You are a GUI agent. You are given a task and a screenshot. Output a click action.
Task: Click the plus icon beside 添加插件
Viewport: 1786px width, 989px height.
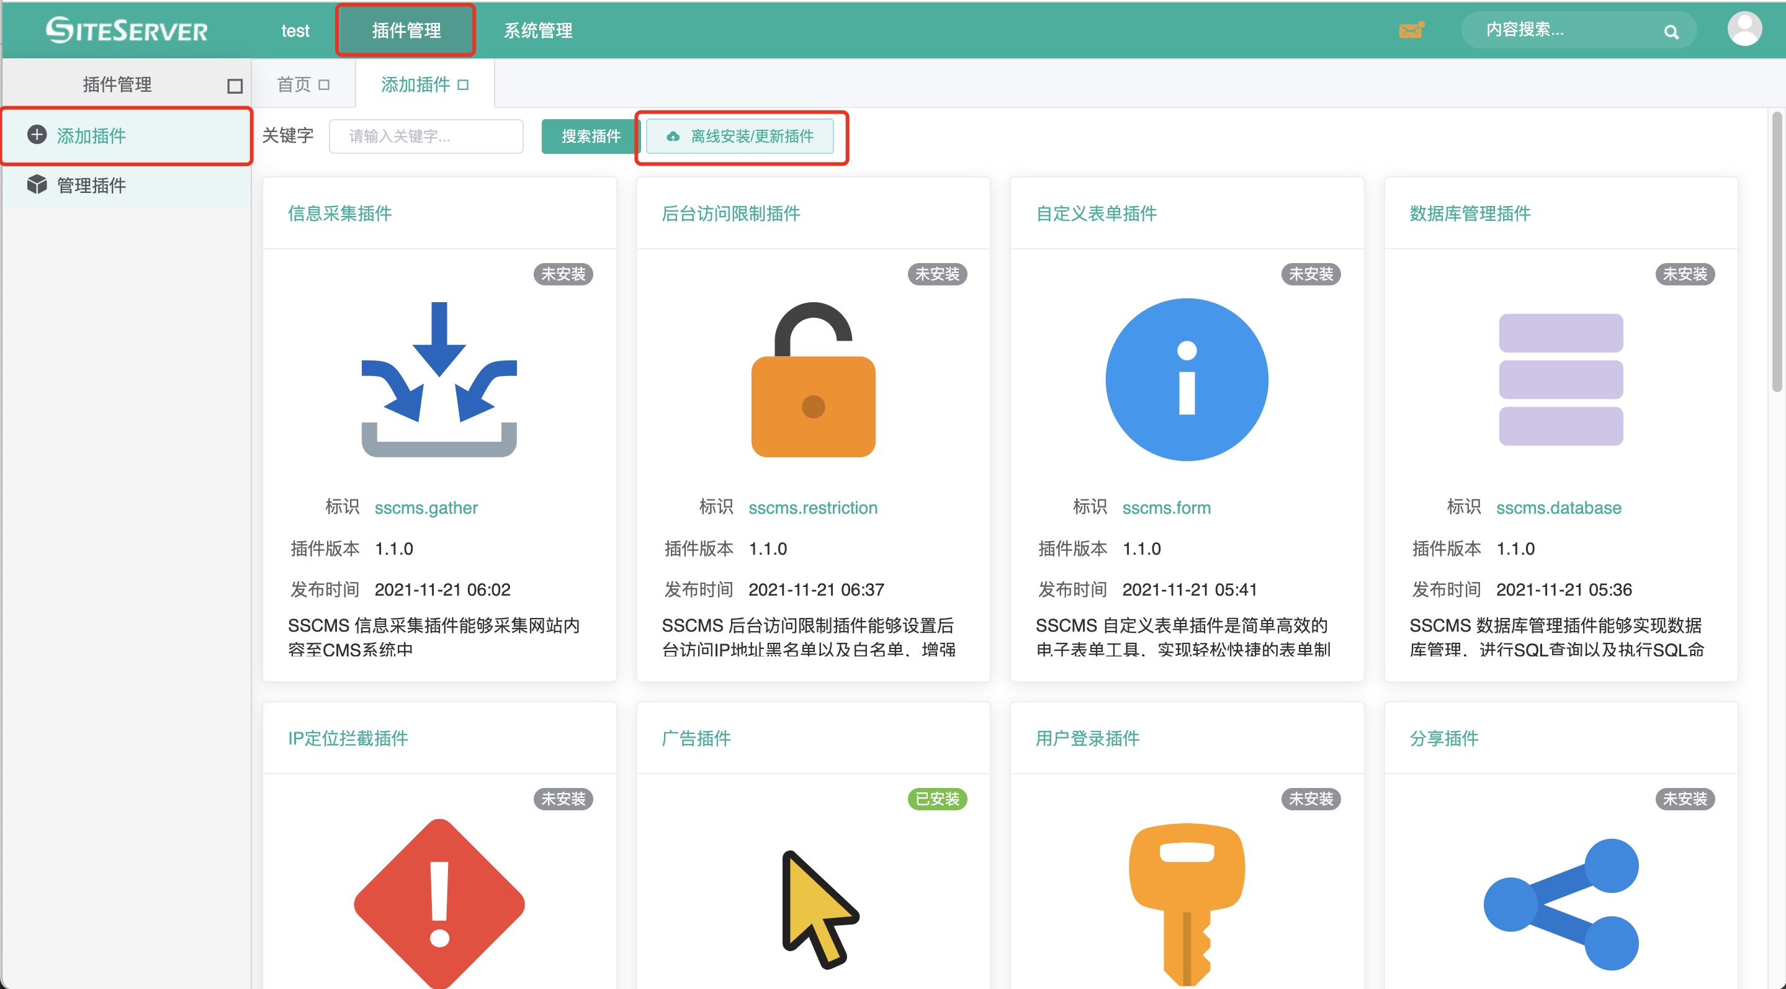(37, 136)
